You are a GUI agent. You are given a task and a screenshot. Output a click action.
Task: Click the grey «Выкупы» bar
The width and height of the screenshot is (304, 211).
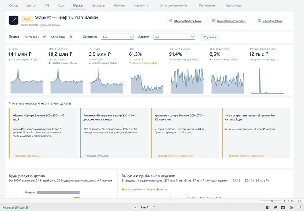coord(58,192)
